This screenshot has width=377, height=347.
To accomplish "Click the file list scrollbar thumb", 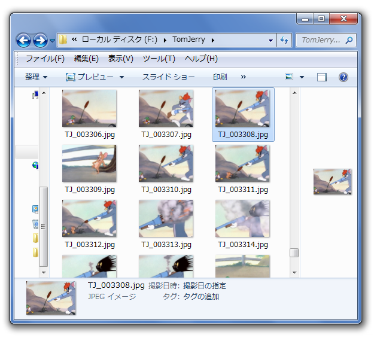I will (x=294, y=253).
